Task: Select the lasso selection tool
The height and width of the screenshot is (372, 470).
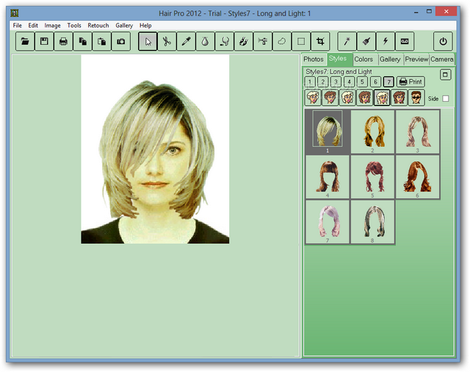Action: click(281, 41)
